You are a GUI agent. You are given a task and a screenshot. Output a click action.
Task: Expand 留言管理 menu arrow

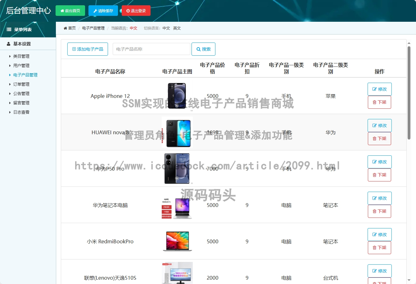pyautogui.click(x=10, y=103)
